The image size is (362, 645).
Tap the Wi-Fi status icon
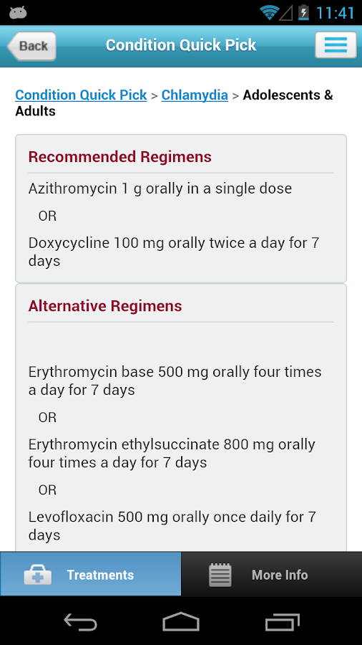point(269,12)
